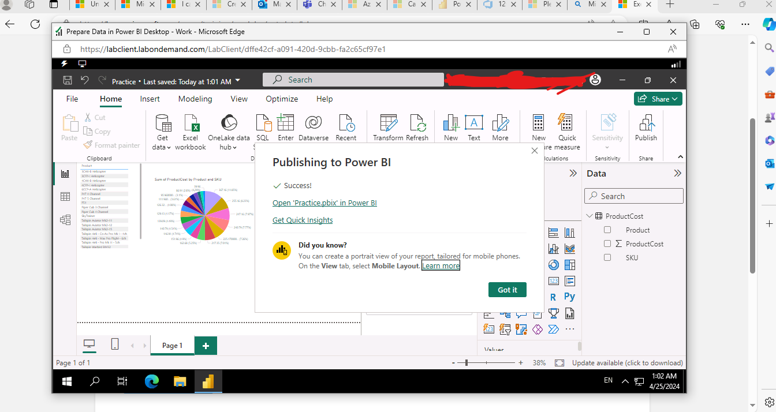
Task: Open 'Practice.pbix' in Power BI
Action: point(324,203)
